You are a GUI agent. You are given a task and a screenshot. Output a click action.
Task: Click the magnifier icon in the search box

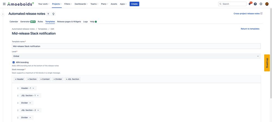point(221,4)
